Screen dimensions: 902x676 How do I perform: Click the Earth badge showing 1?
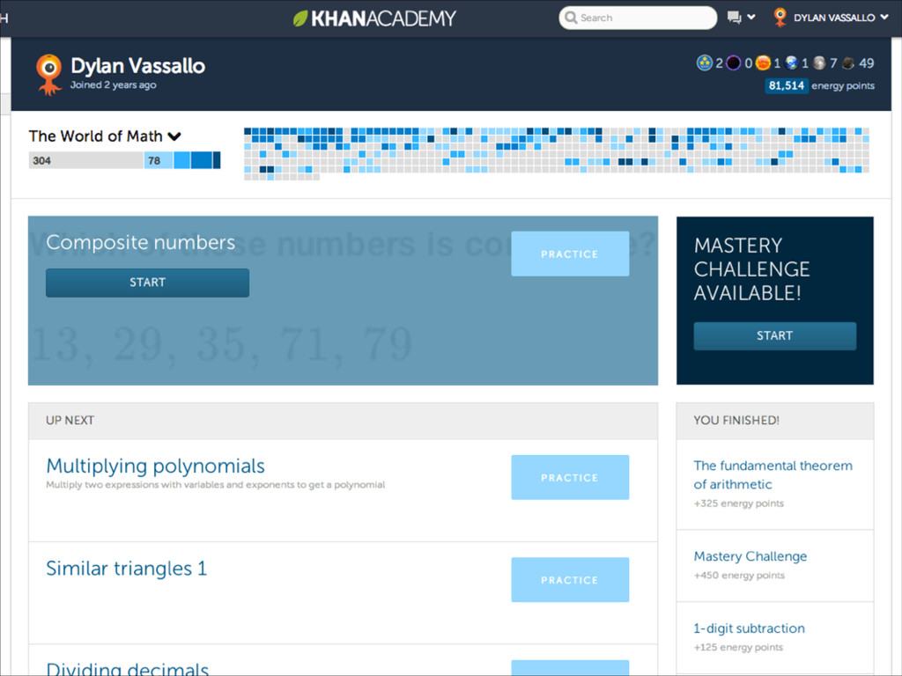tap(792, 62)
